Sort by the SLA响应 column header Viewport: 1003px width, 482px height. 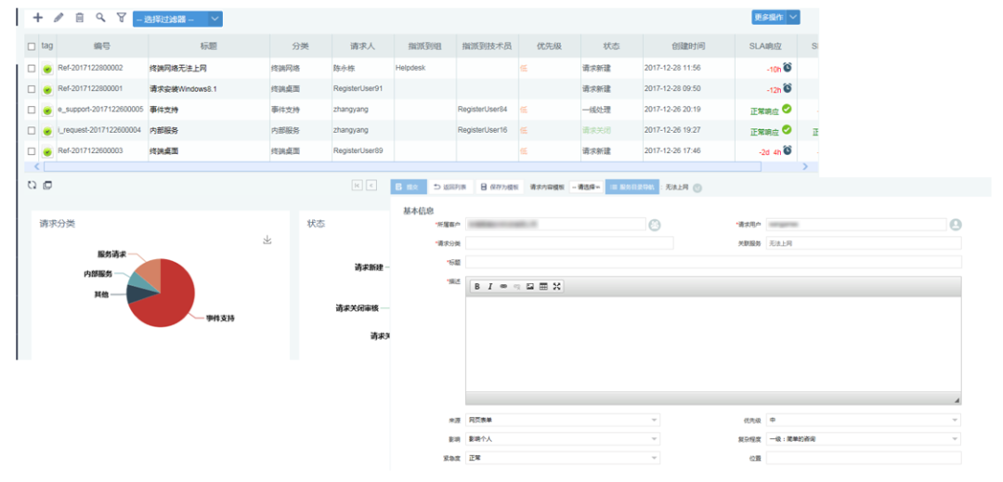pos(765,46)
